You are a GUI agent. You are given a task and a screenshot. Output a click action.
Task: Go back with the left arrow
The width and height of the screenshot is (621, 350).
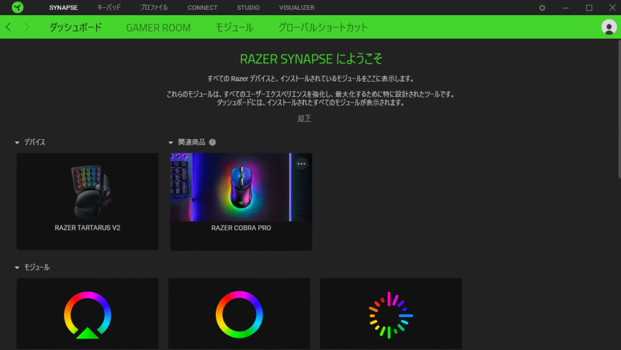click(x=8, y=27)
